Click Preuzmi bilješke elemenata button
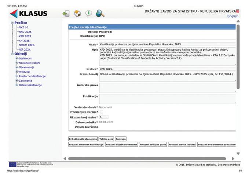This screenshot has height=176, width=249. pyautogui.click(x=122, y=144)
